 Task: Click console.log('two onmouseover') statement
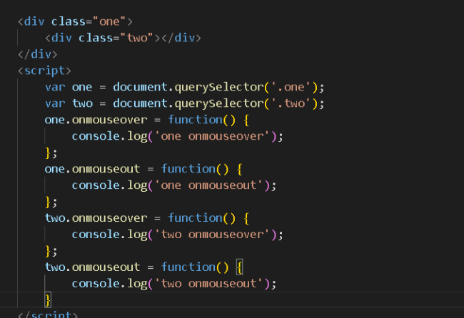(178, 235)
